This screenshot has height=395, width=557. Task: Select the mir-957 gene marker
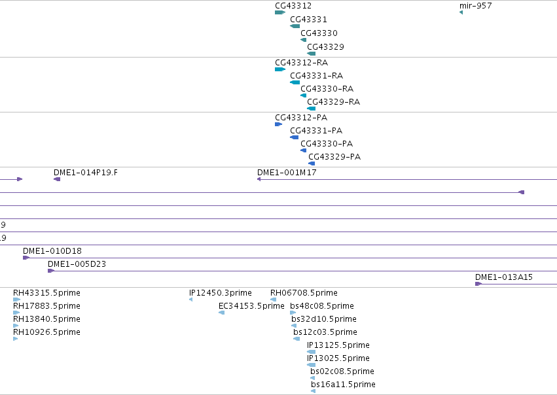pyautogui.click(x=461, y=12)
